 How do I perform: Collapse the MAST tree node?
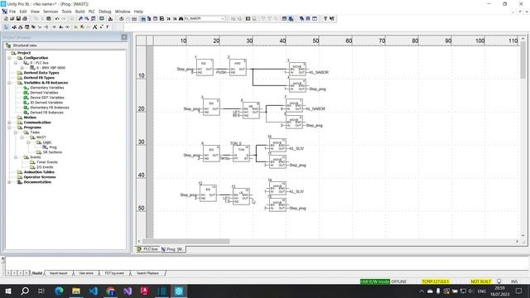22,137
